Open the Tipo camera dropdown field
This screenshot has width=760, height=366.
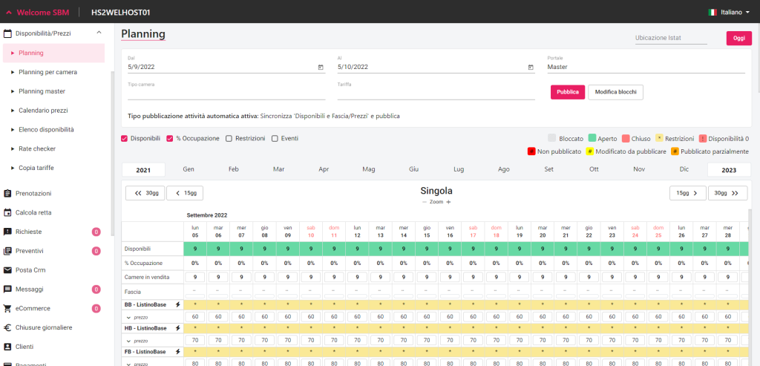226,92
